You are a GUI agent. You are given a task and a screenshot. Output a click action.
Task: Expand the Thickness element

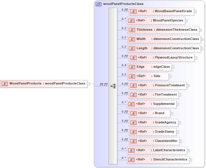[201, 30]
